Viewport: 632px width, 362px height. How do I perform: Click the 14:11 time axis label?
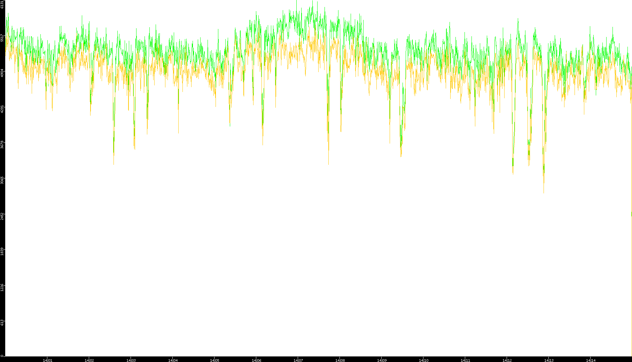(x=466, y=360)
